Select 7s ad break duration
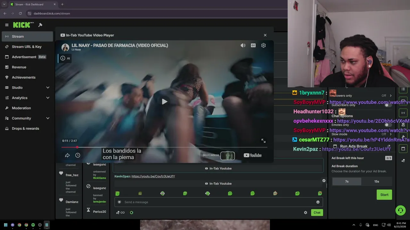The width and height of the screenshot is (410, 230). point(347,181)
